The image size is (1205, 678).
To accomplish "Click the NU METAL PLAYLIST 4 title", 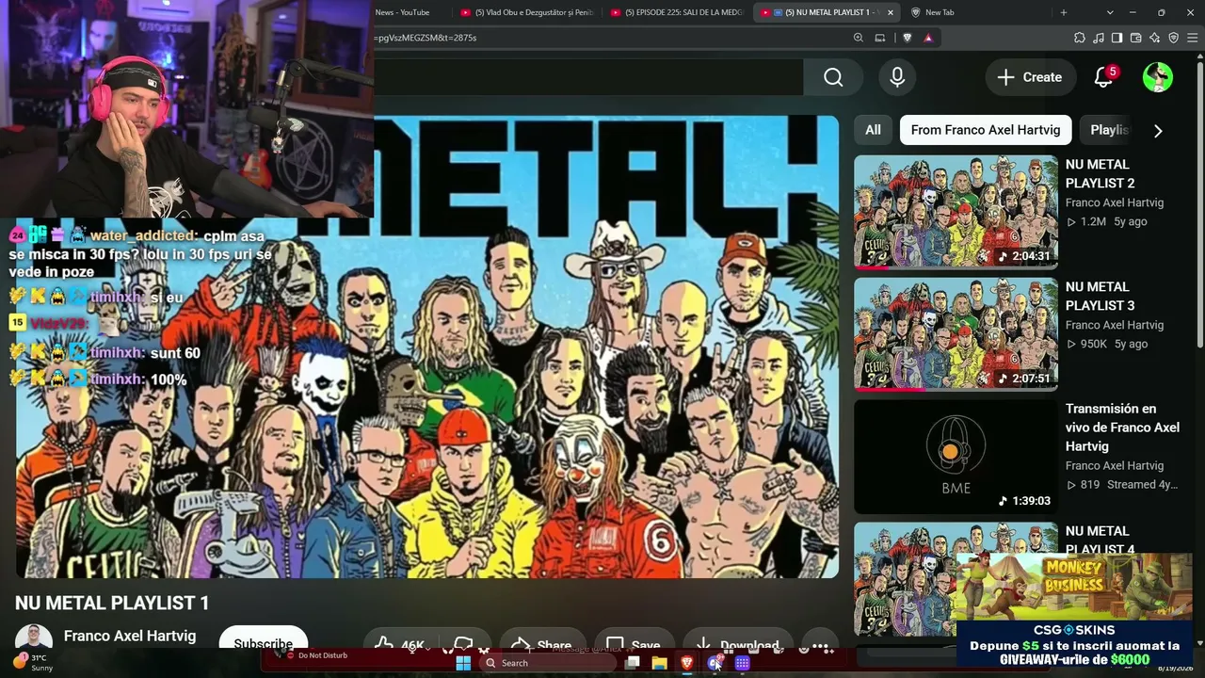I will tap(1100, 540).
